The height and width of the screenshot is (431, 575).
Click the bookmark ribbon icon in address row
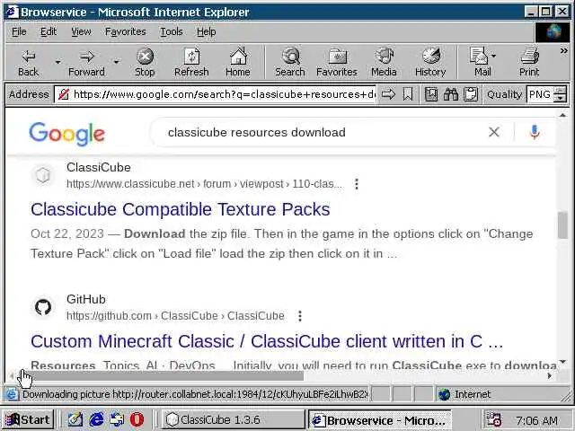(407, 94)
